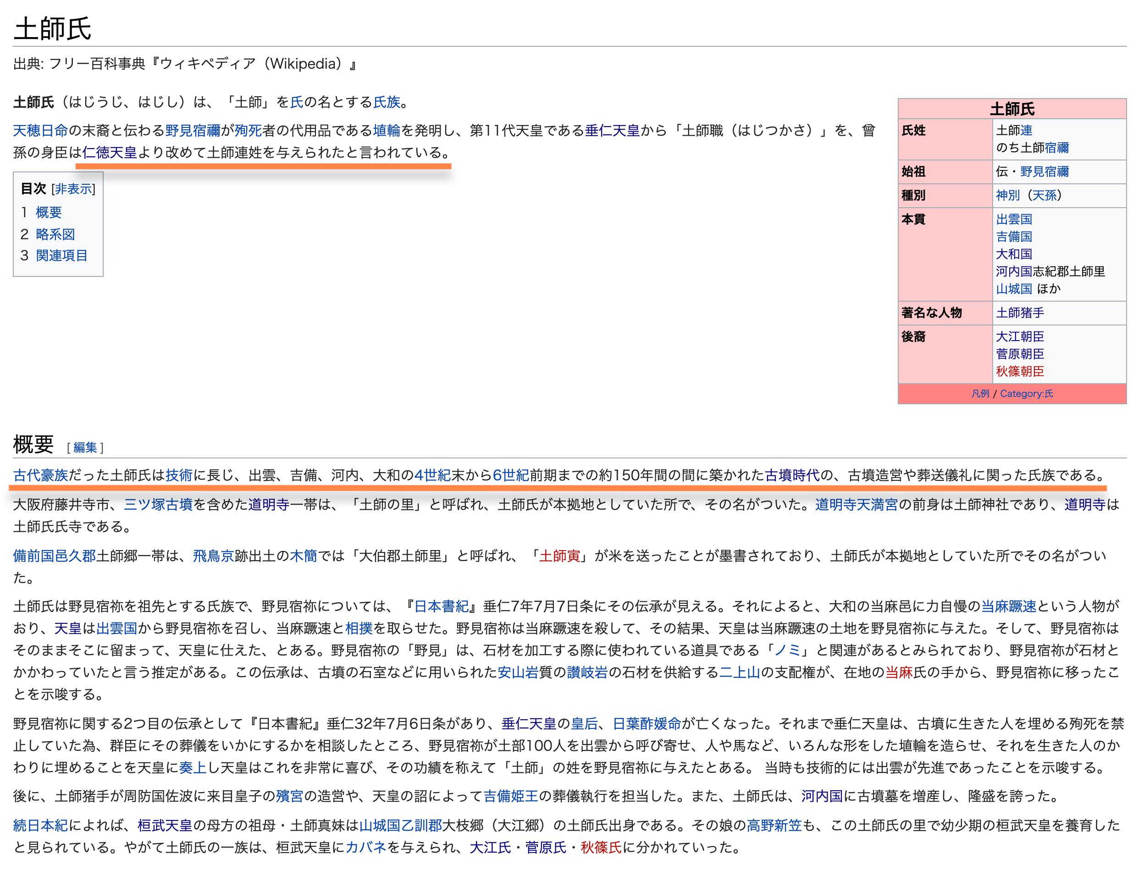Open the 続日本紀 link
This screenshot has height=876, width=1144.
click(x=41, y=826)
